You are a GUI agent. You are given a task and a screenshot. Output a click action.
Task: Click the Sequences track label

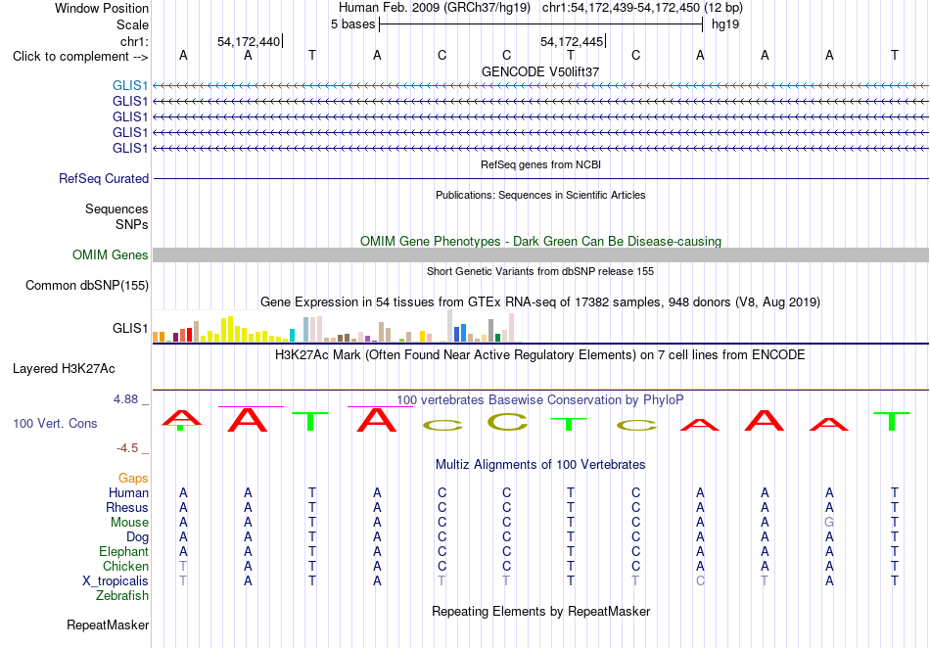[116, 208]
